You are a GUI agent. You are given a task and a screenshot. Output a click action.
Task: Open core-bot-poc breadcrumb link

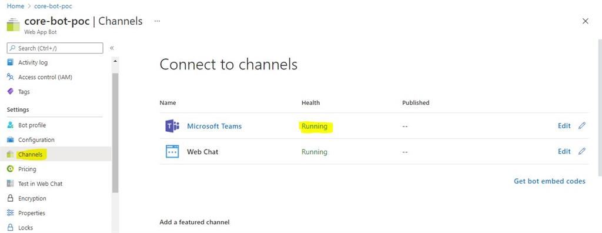53,6
